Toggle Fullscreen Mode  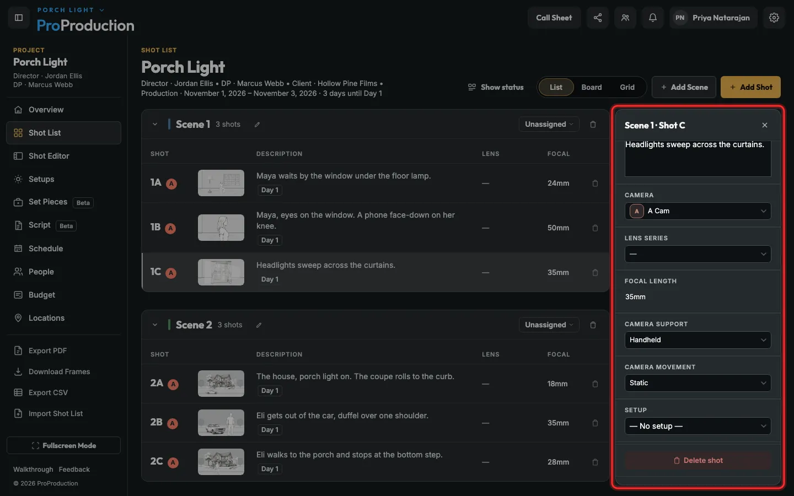[64, 445]
